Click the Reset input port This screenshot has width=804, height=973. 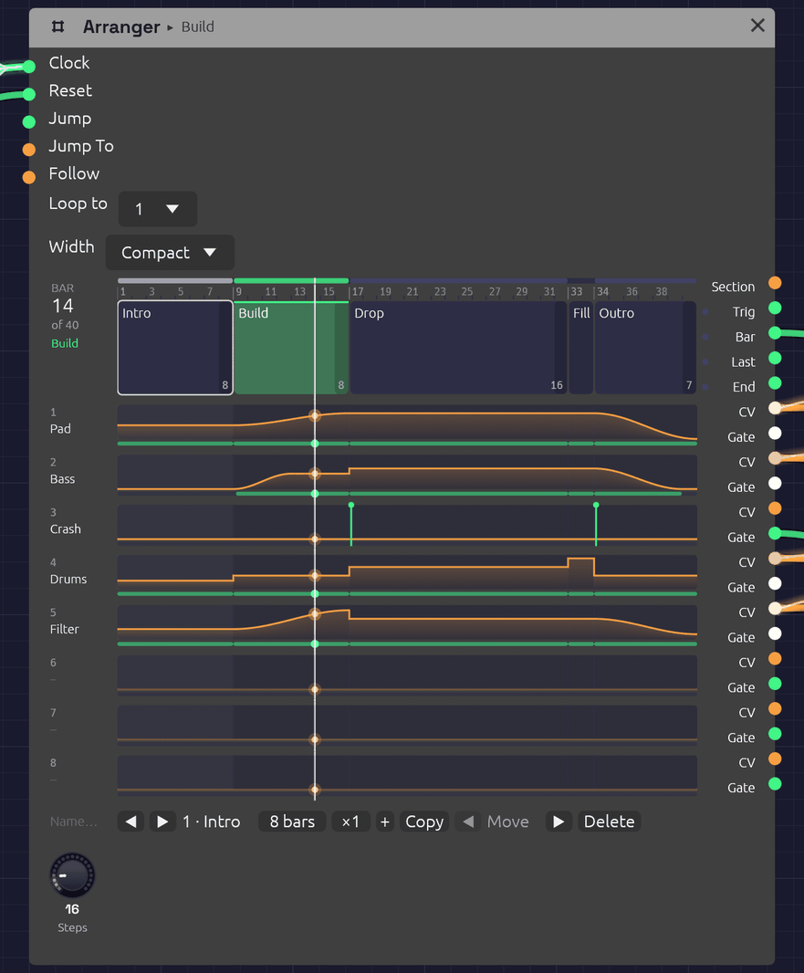click(x=29, y=94)
